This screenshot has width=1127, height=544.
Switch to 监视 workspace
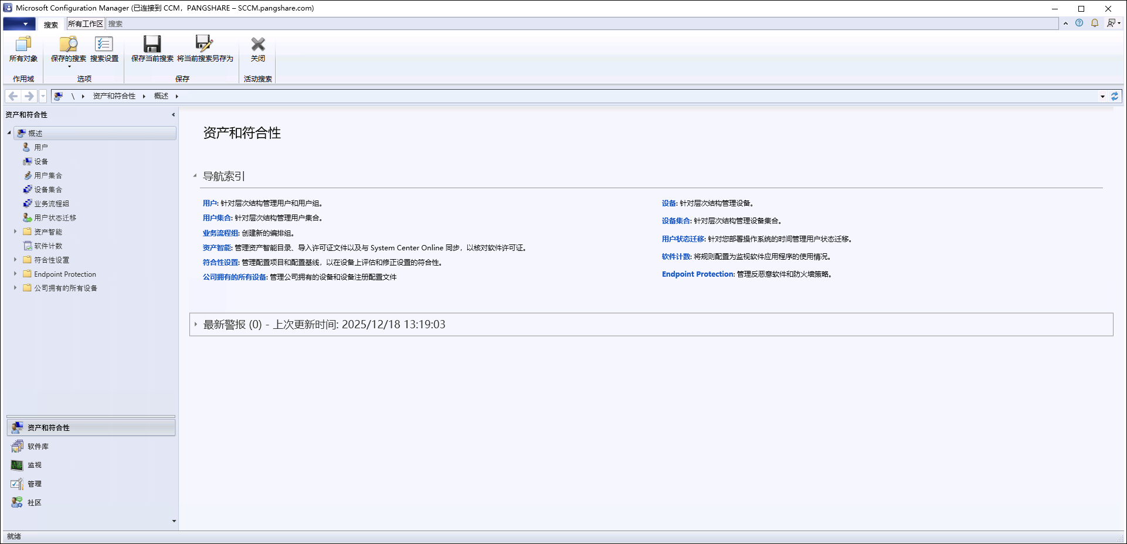click(91, 465)
